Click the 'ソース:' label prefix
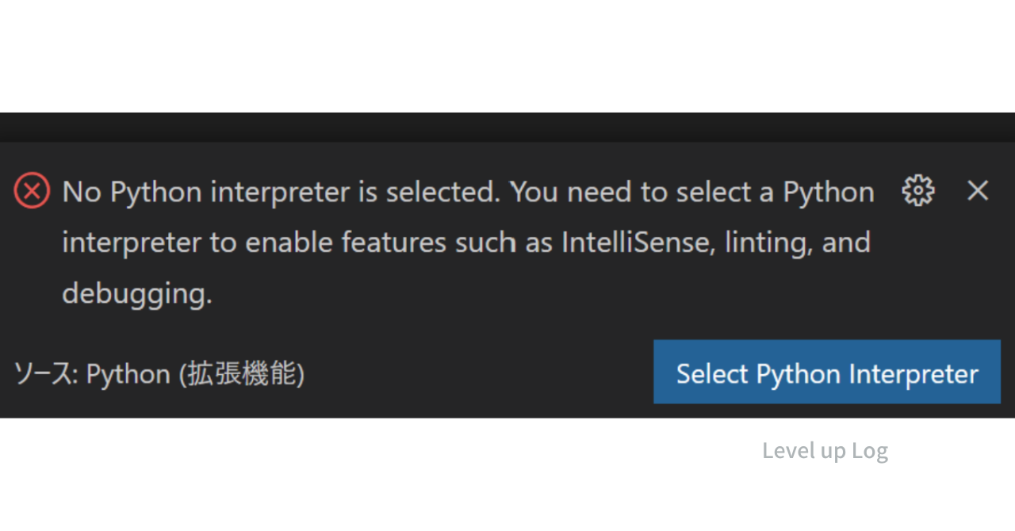Image resolution: width=1015 pixels, height=531 pixels. [x=45, y=374]
